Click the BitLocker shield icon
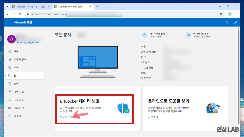Viewport: 244px width, 137px height. (x=124, y=108)
